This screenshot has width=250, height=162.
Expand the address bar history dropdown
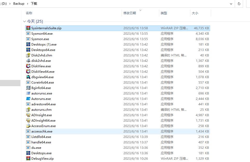point(231,4)
